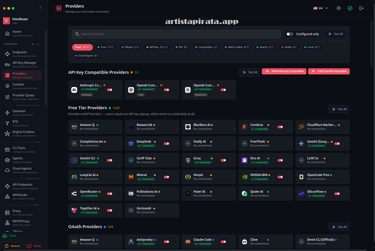This screenshot has height=251, width=375.
Task: Open Provider Quota sidebar icon
Action: pos(7,97)
